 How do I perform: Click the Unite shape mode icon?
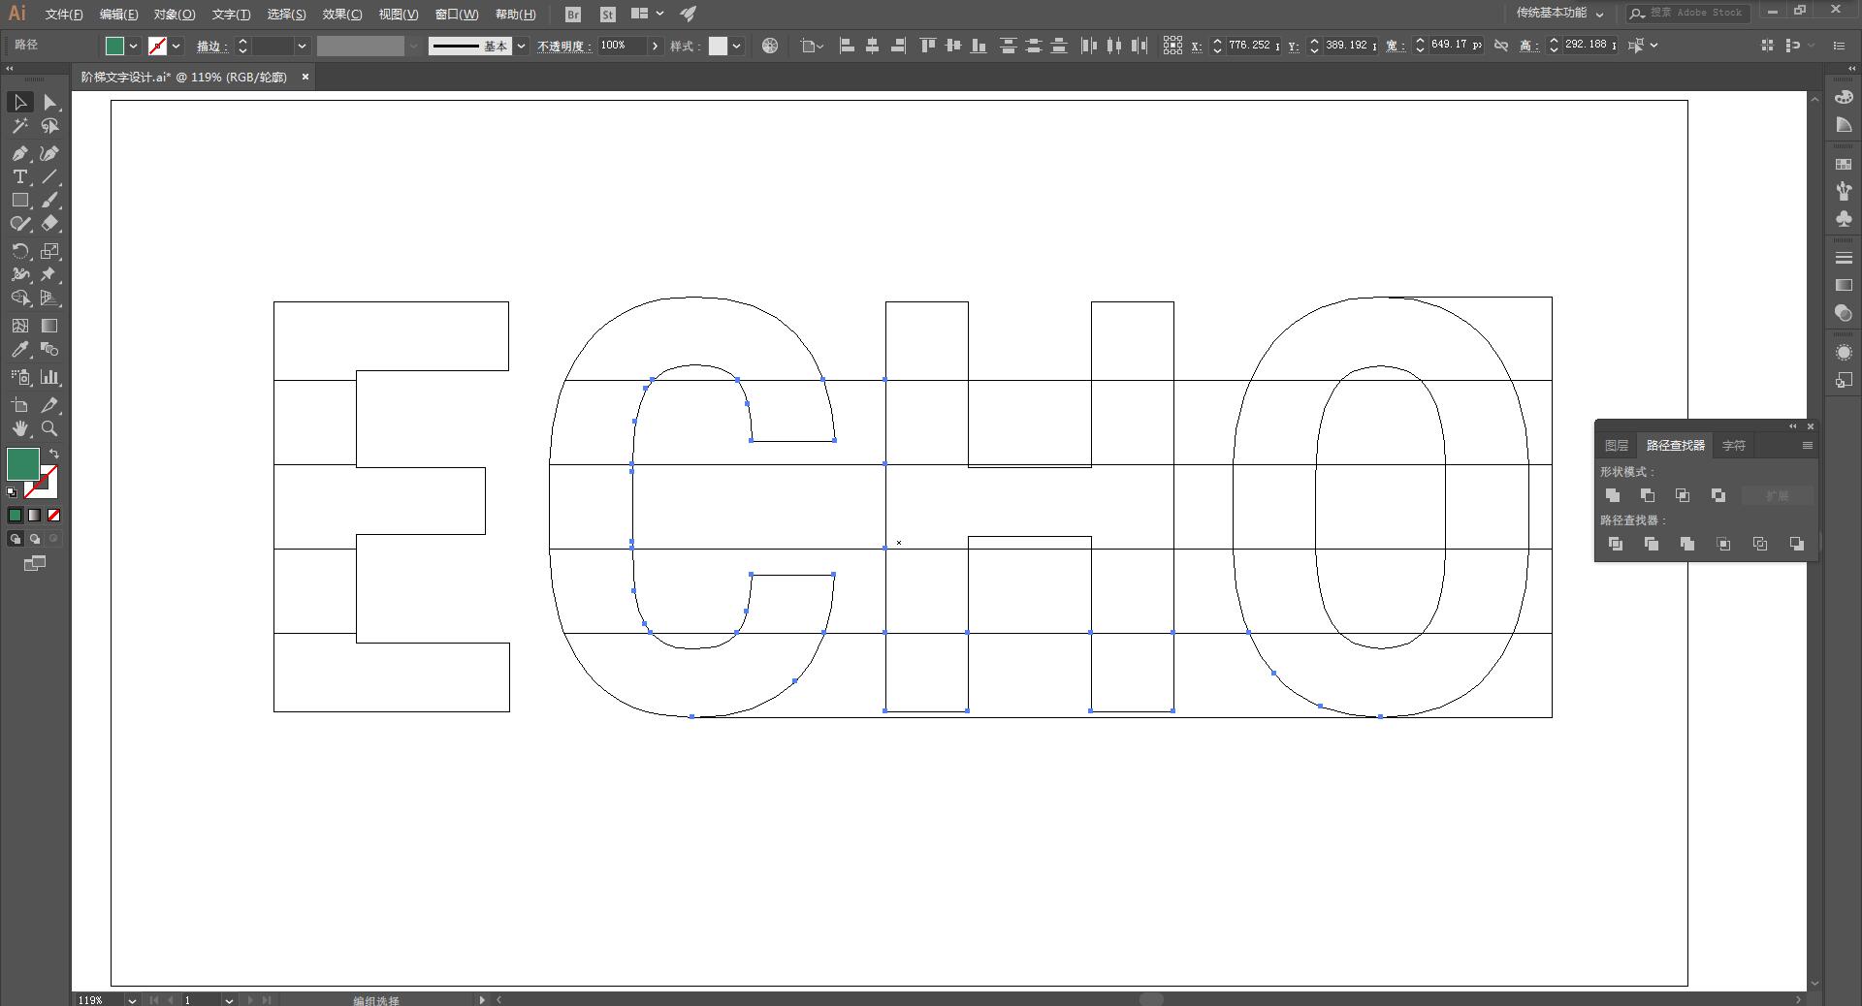(x=1613, y=495)
